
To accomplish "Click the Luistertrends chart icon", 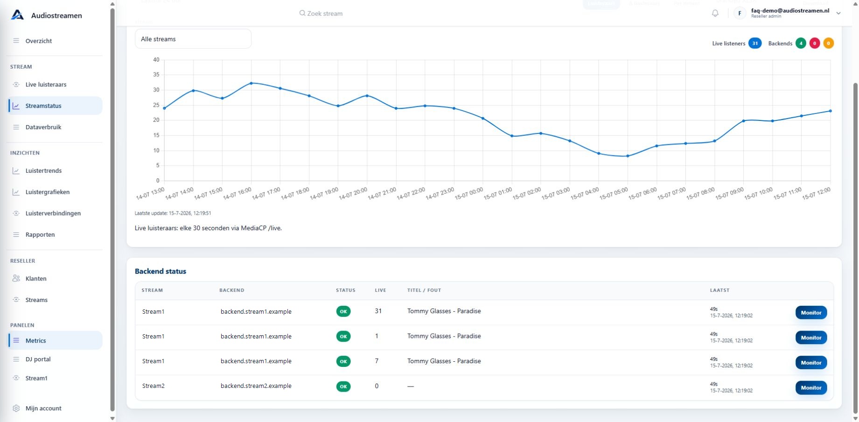I will 16,171.
